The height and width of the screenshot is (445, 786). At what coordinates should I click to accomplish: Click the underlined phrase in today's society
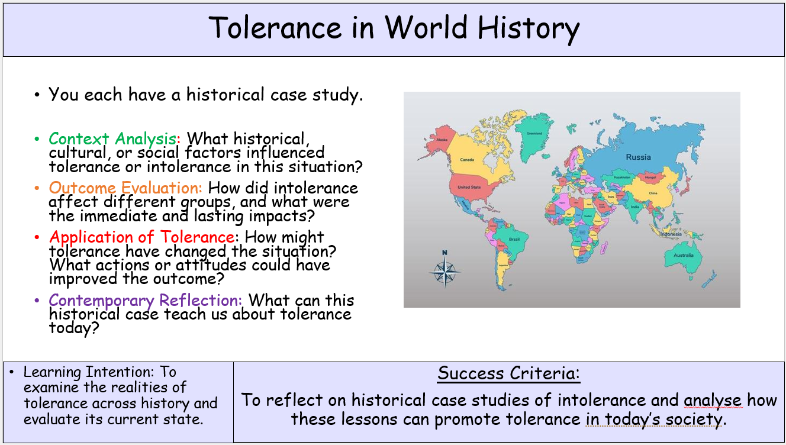(x=655, y=420)
